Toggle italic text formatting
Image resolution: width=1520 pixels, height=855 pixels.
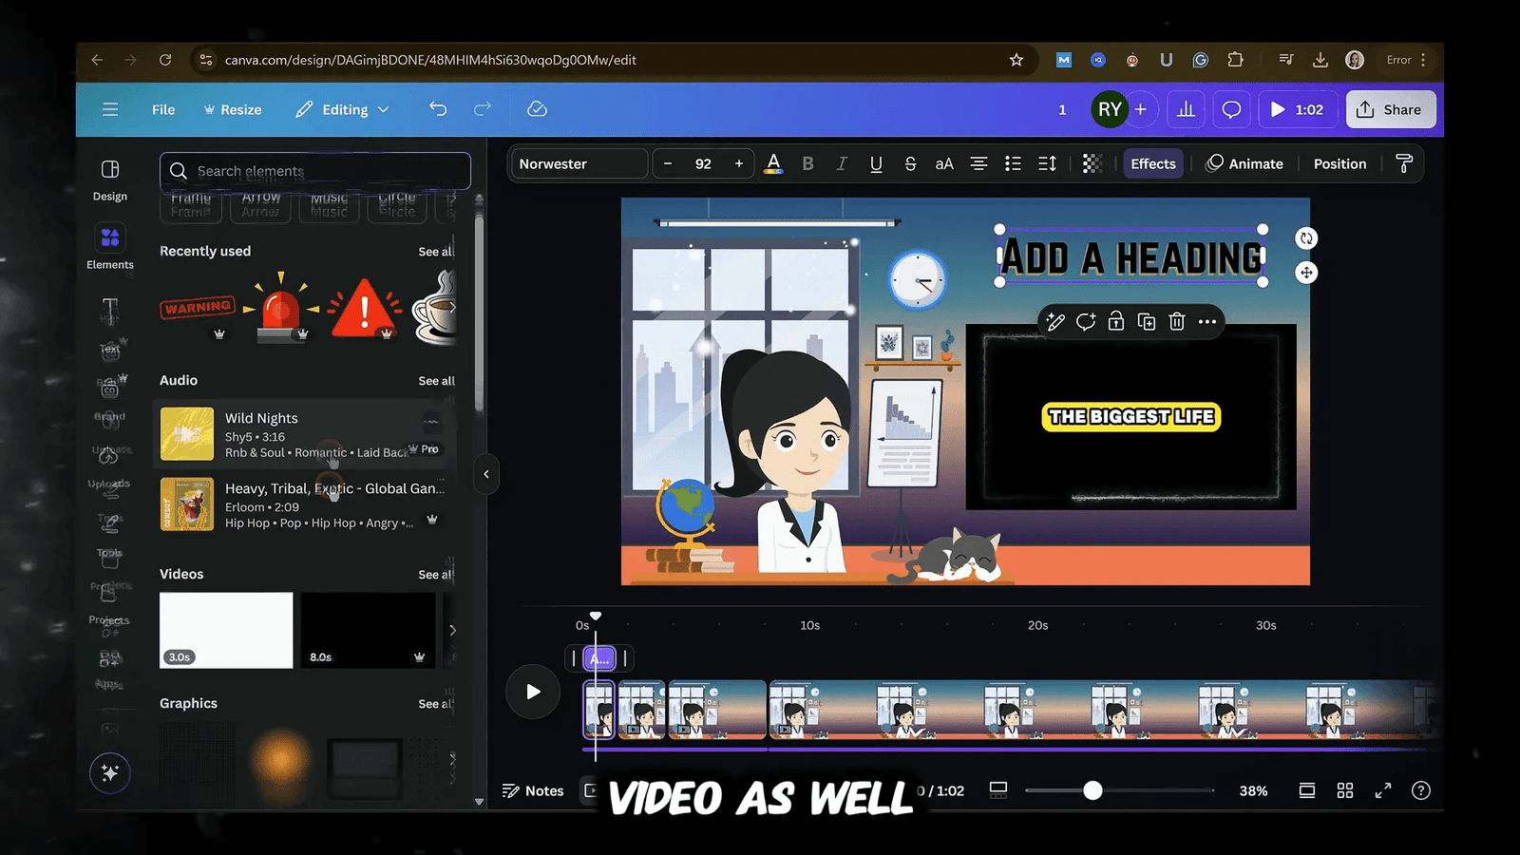point(841,163)
